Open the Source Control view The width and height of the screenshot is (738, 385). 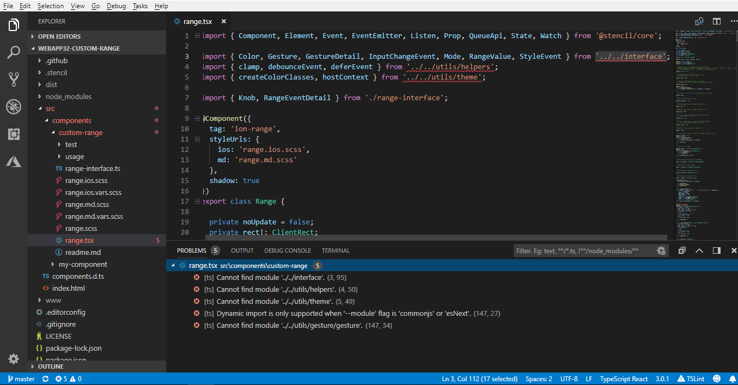point(14,80)
